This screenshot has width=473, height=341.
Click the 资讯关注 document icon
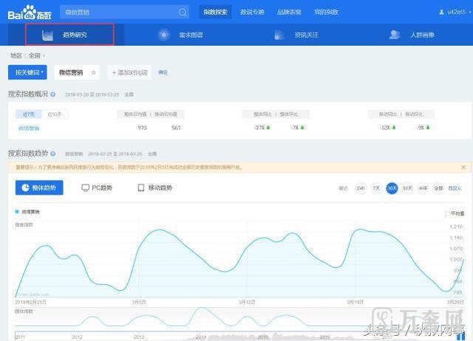pyautogui.click(x=279, y=35)
